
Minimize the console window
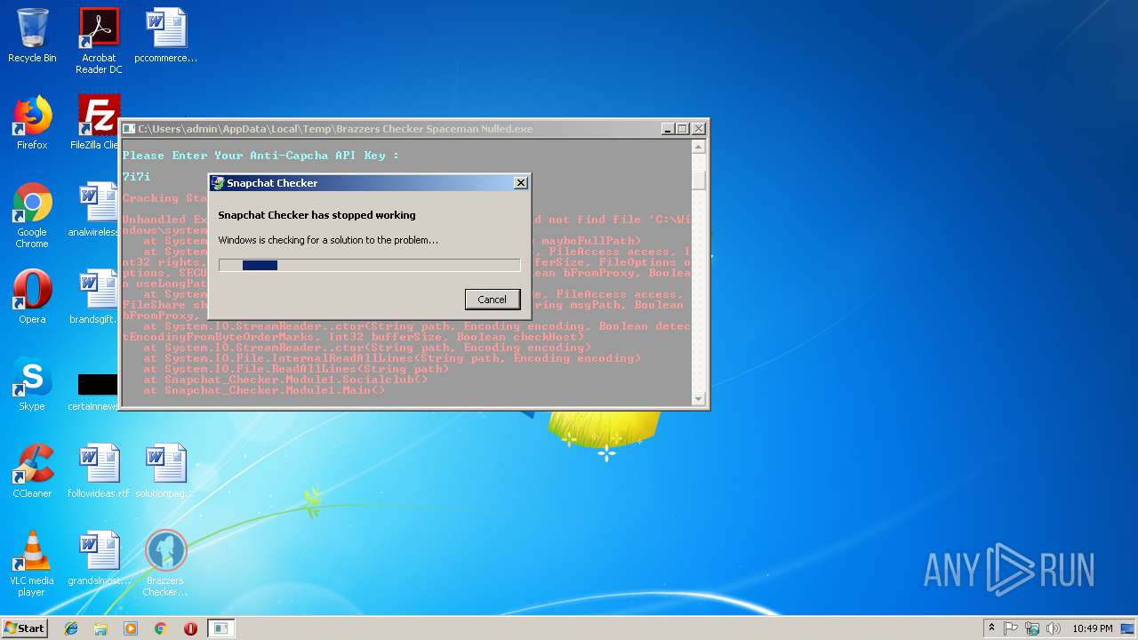coord(668,129)
